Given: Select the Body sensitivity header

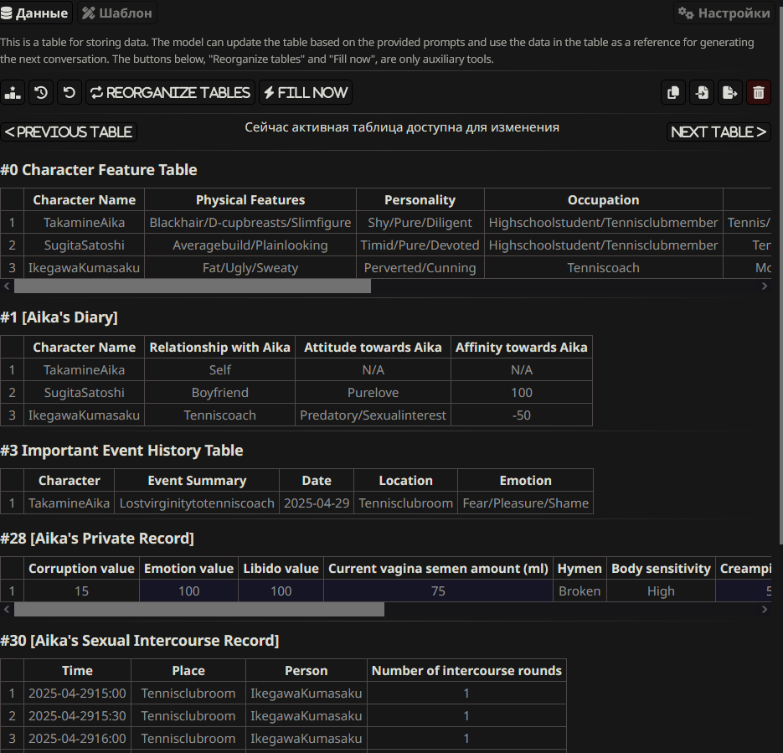Looking at the screenshot, I should pos(661,568).
